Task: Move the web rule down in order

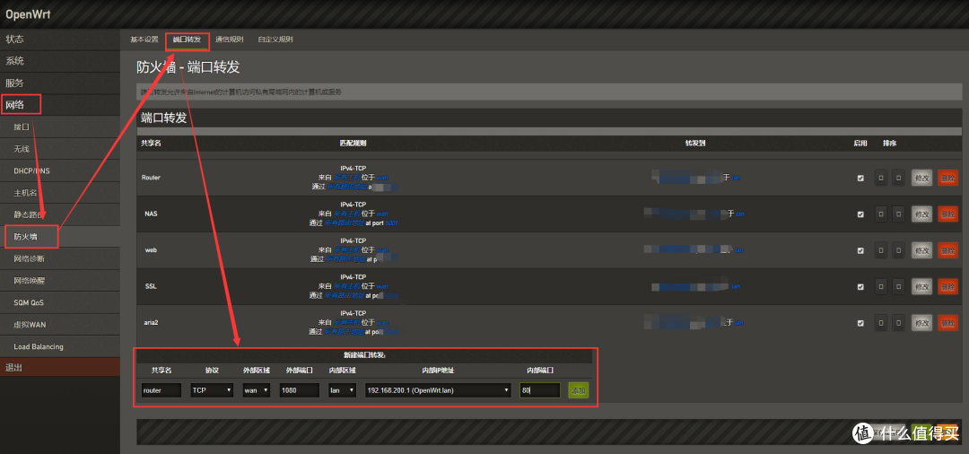Action: click(x=898, y=250)
